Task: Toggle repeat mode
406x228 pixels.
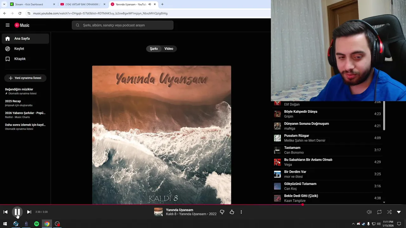Action: [379, 212]
